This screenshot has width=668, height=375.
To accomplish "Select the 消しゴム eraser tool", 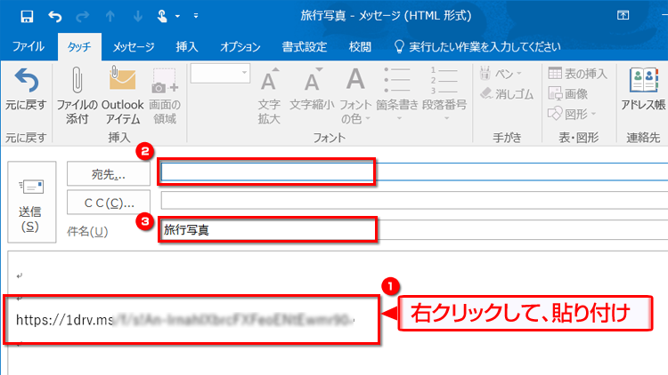I will pos(507,93).
